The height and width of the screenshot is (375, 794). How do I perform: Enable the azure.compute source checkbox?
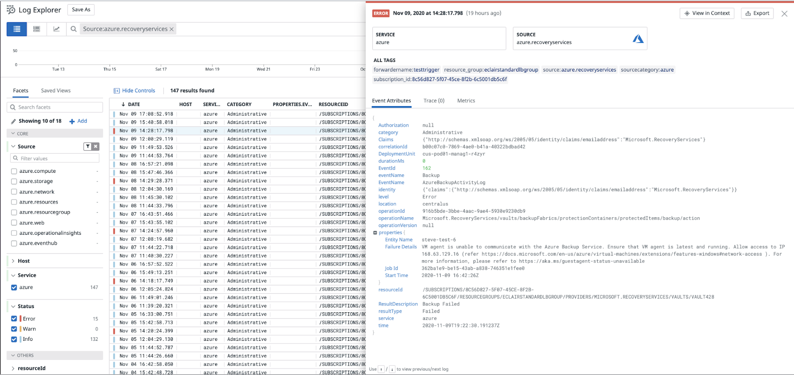coord(14,171)
